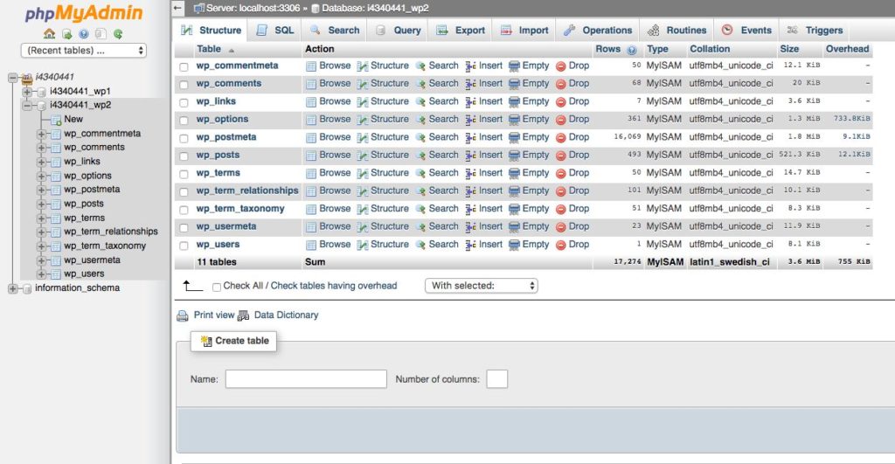Check the wp_postmeta row checkbox
This screenshot has height=464, width=895.
pos(184,138)
